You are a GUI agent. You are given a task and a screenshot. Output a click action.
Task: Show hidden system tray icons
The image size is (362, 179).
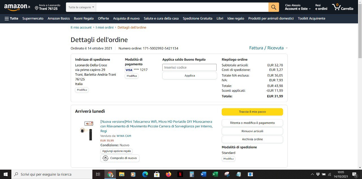(312, 174)
